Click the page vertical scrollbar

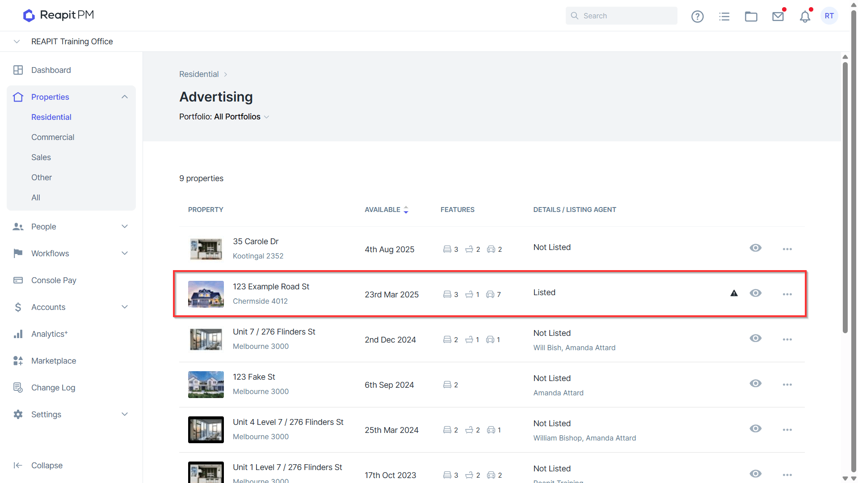845,198
